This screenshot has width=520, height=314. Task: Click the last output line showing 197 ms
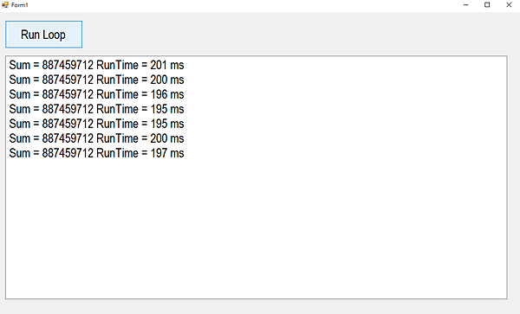pos(96,153)
